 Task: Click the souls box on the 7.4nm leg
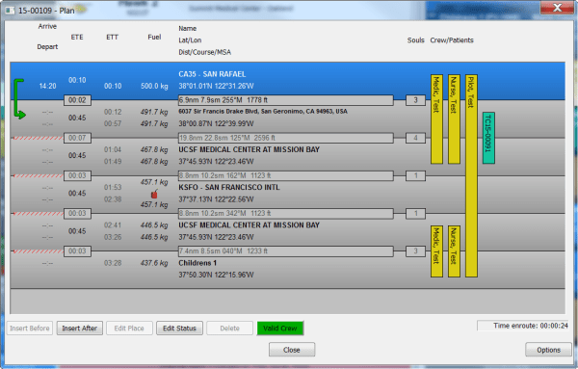(x=415, y=251)
